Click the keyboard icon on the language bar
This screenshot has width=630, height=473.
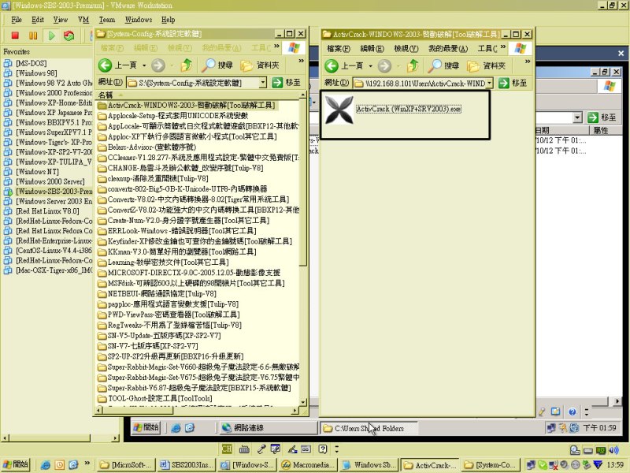pyautogui.click(x=244, y=449)
